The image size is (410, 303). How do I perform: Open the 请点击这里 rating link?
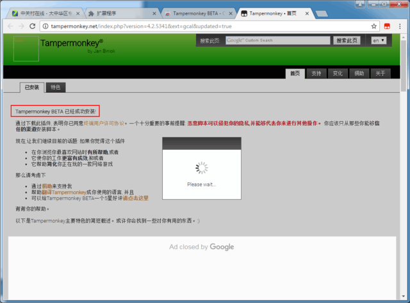(135, 198)
